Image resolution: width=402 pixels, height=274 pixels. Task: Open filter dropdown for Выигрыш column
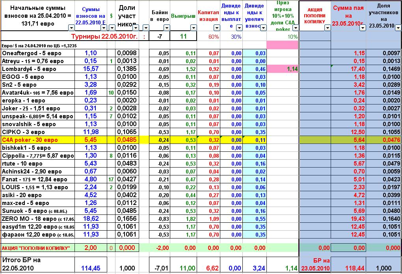point(194,28)
